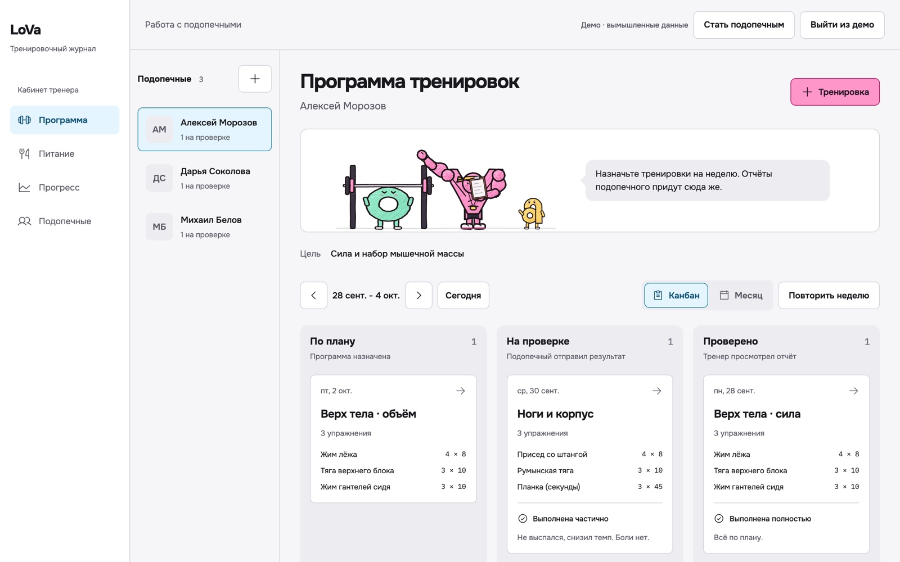Select Алексей Морозов in the list
The width and height of the screenshot is (900, 562).
click(x=205, y=129)
